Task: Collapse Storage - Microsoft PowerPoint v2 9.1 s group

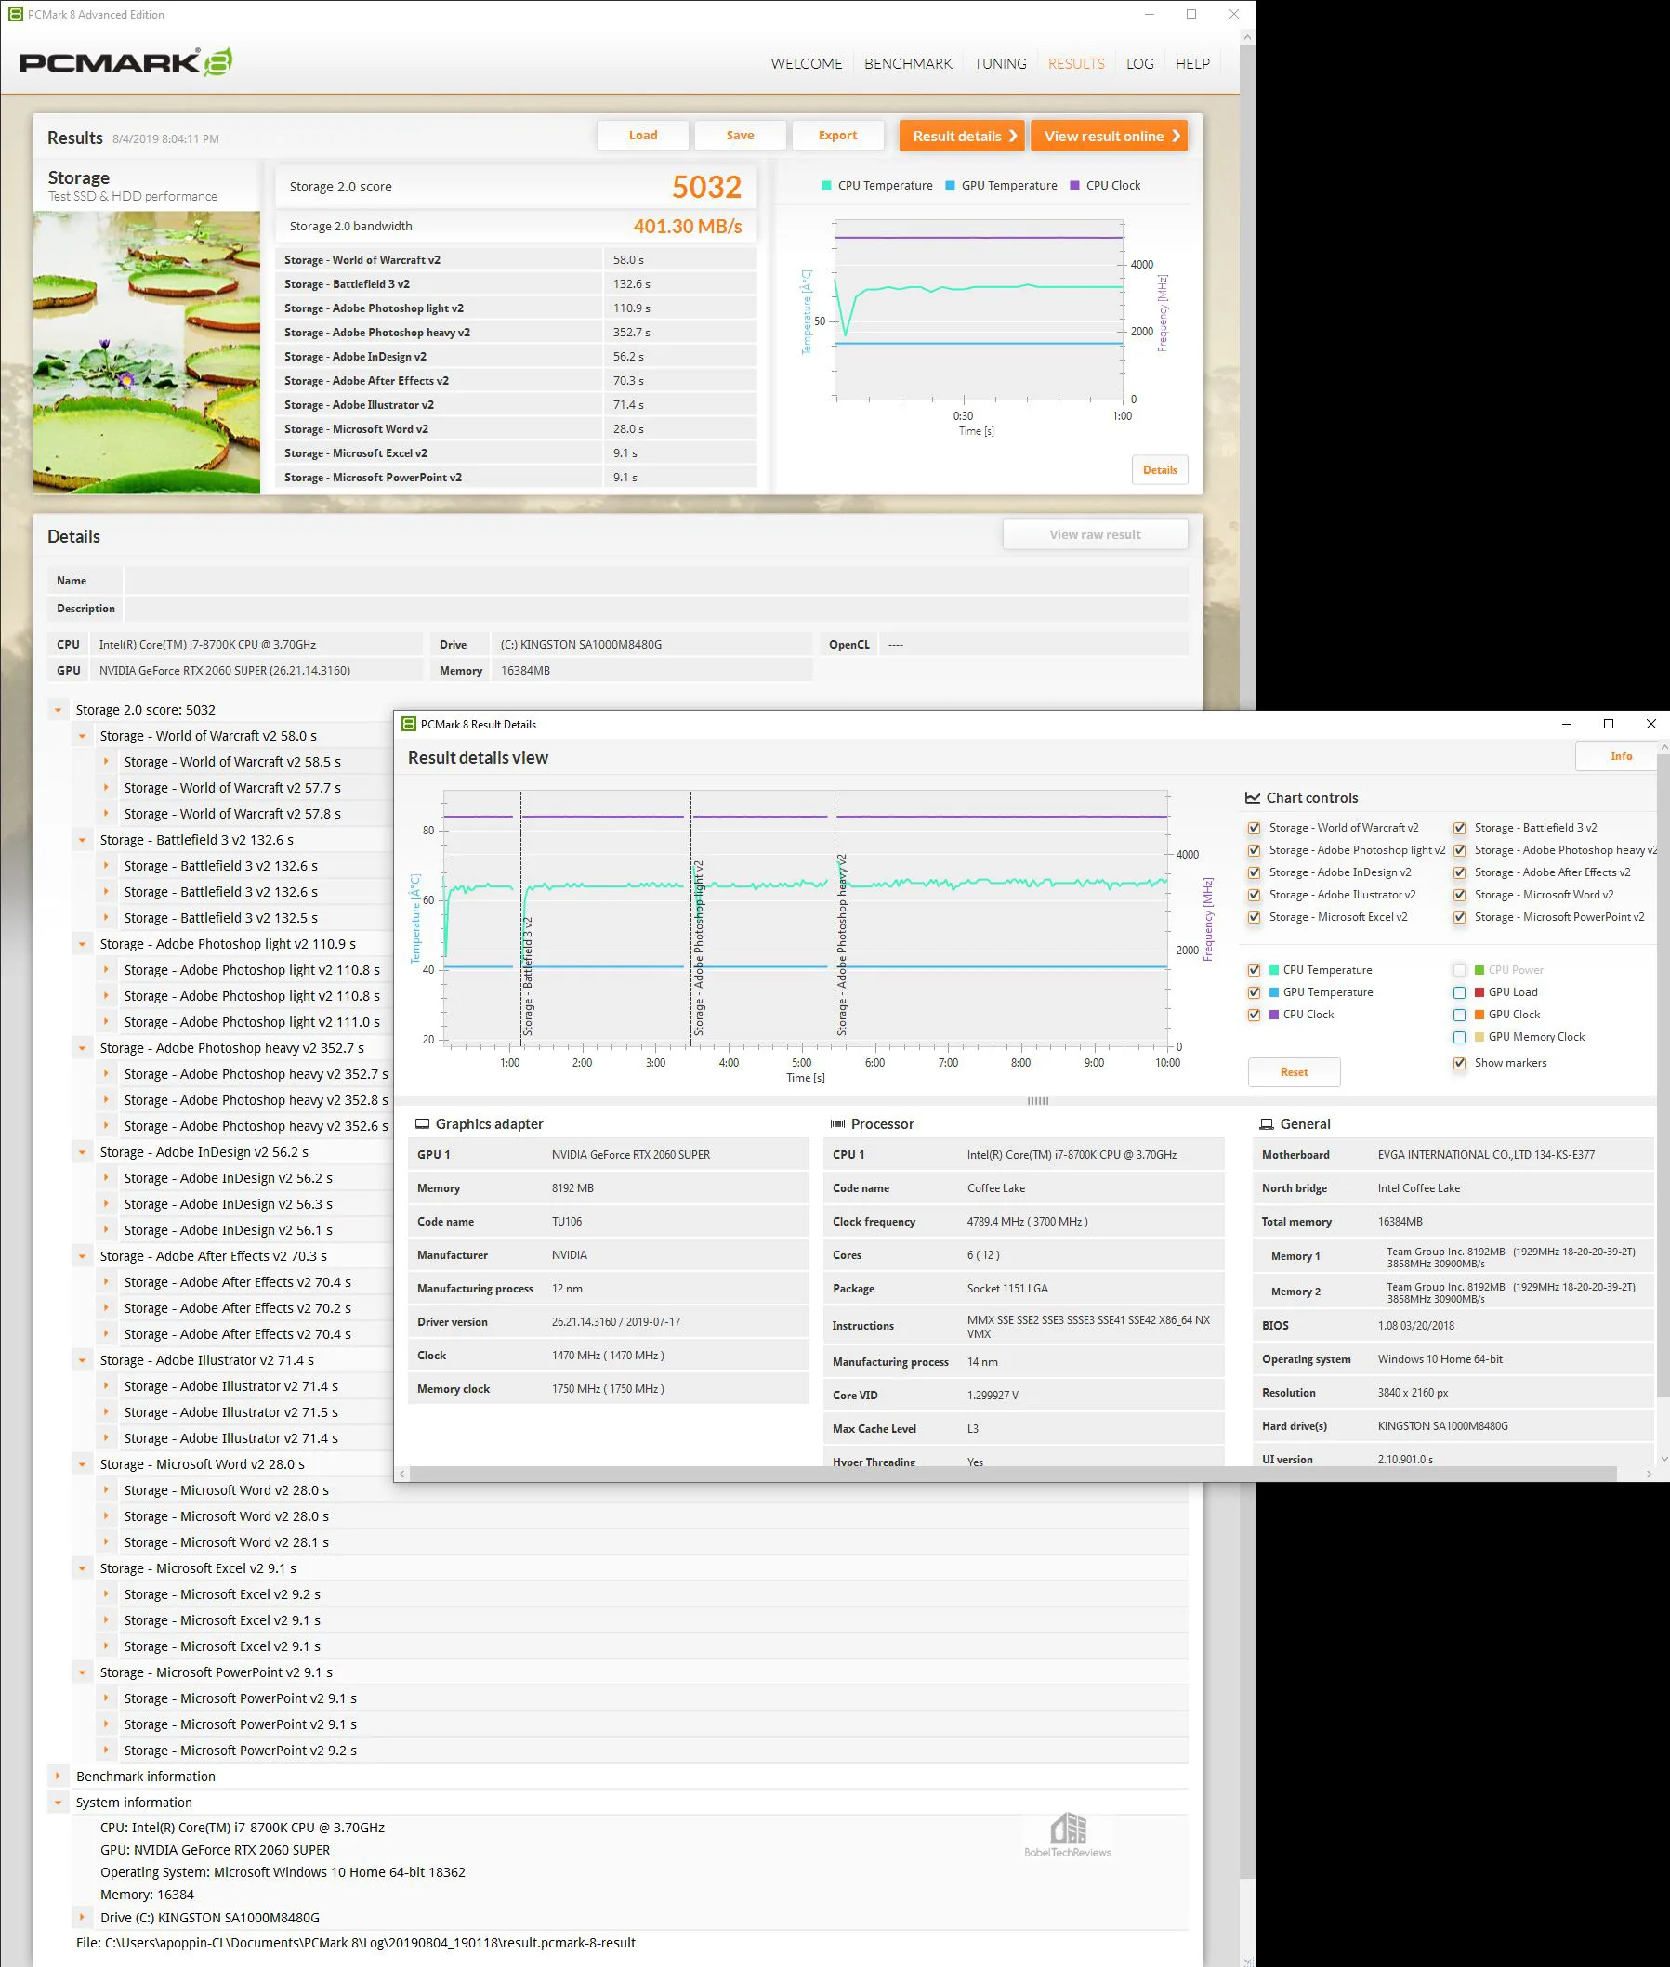Action: pyautogui.click(x=83, y=1673)
